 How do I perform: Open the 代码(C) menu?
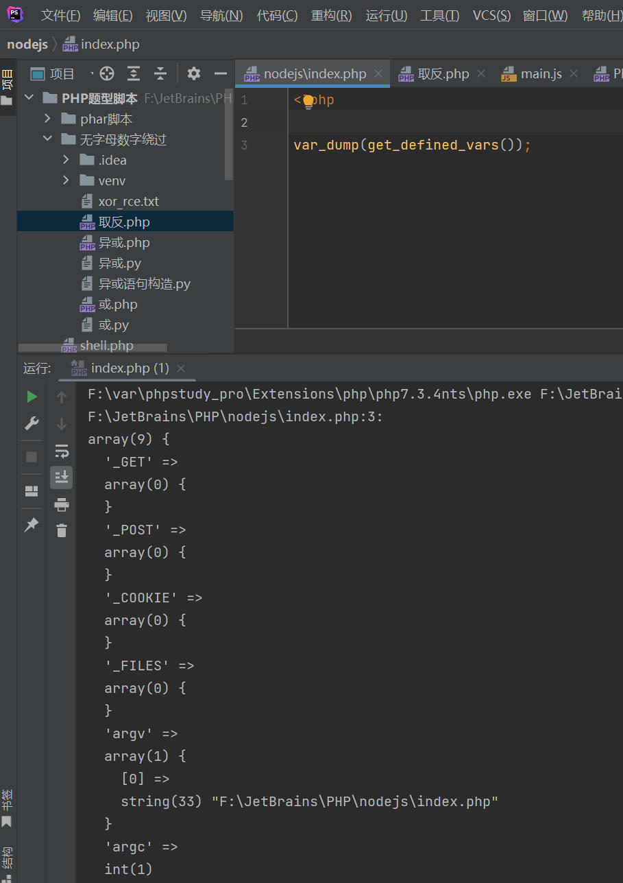pyautogui.click(x=278, y=15)
